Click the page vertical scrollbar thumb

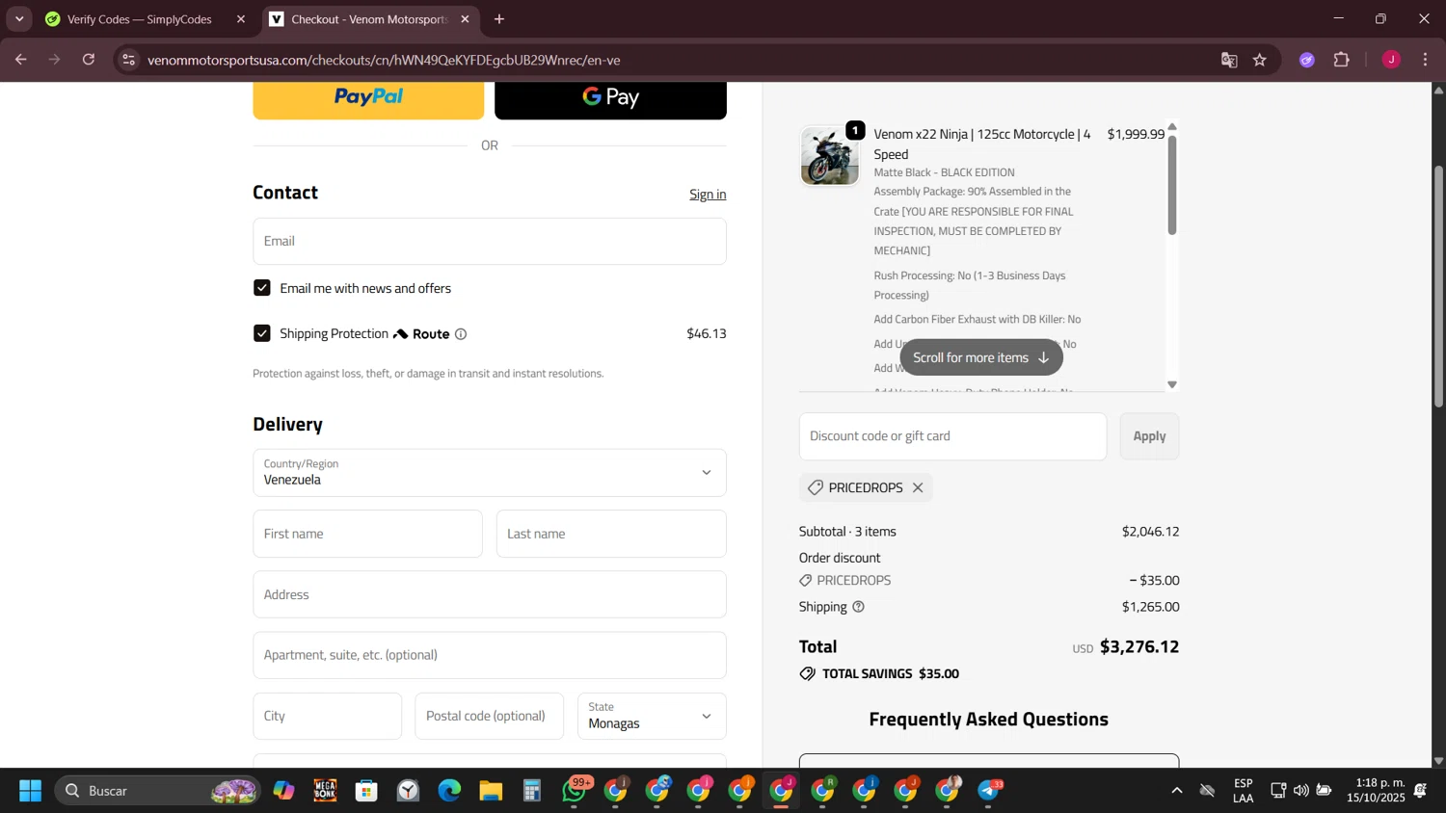coord(1438,287)
